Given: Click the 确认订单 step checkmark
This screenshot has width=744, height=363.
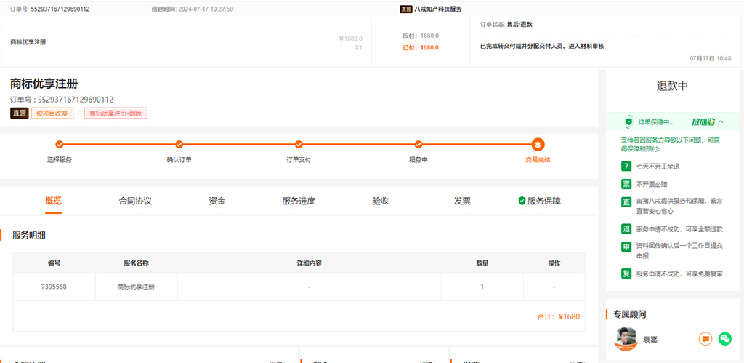Looking at the screenshot, I should [x=179, y=144].
